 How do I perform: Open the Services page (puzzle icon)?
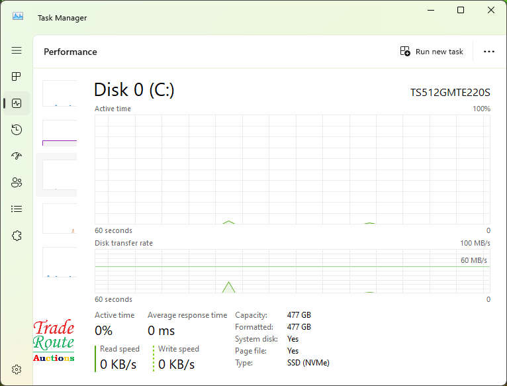tap(17, 236)
